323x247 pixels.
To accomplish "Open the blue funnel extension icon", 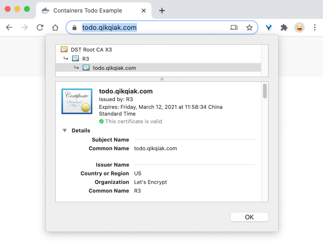I will (269, 27).
